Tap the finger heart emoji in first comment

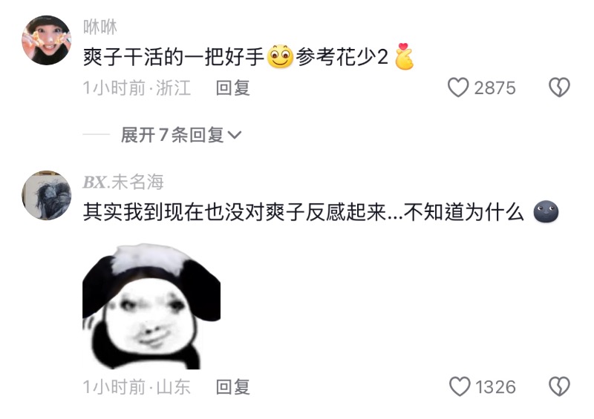coord(404,57)
